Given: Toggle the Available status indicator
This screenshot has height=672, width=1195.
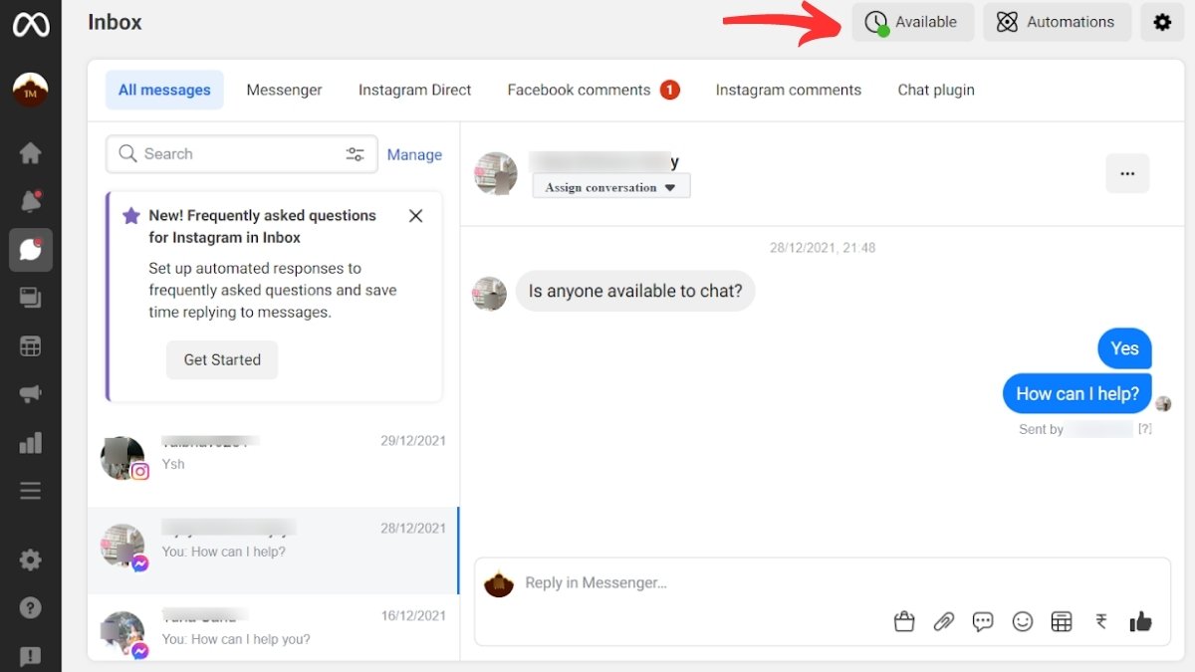Looking at the screenshot, I should click(912, 22).
